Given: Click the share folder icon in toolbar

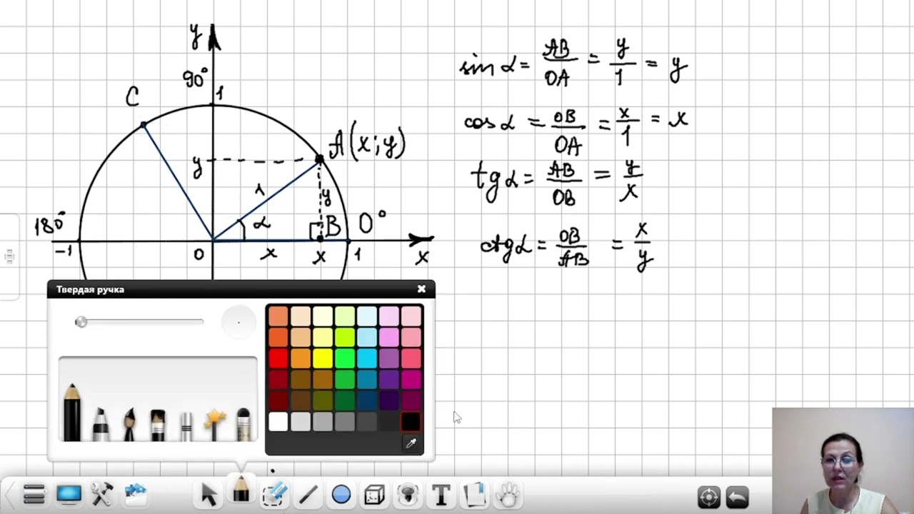Looking at the screenshot, I should [136, 493].
